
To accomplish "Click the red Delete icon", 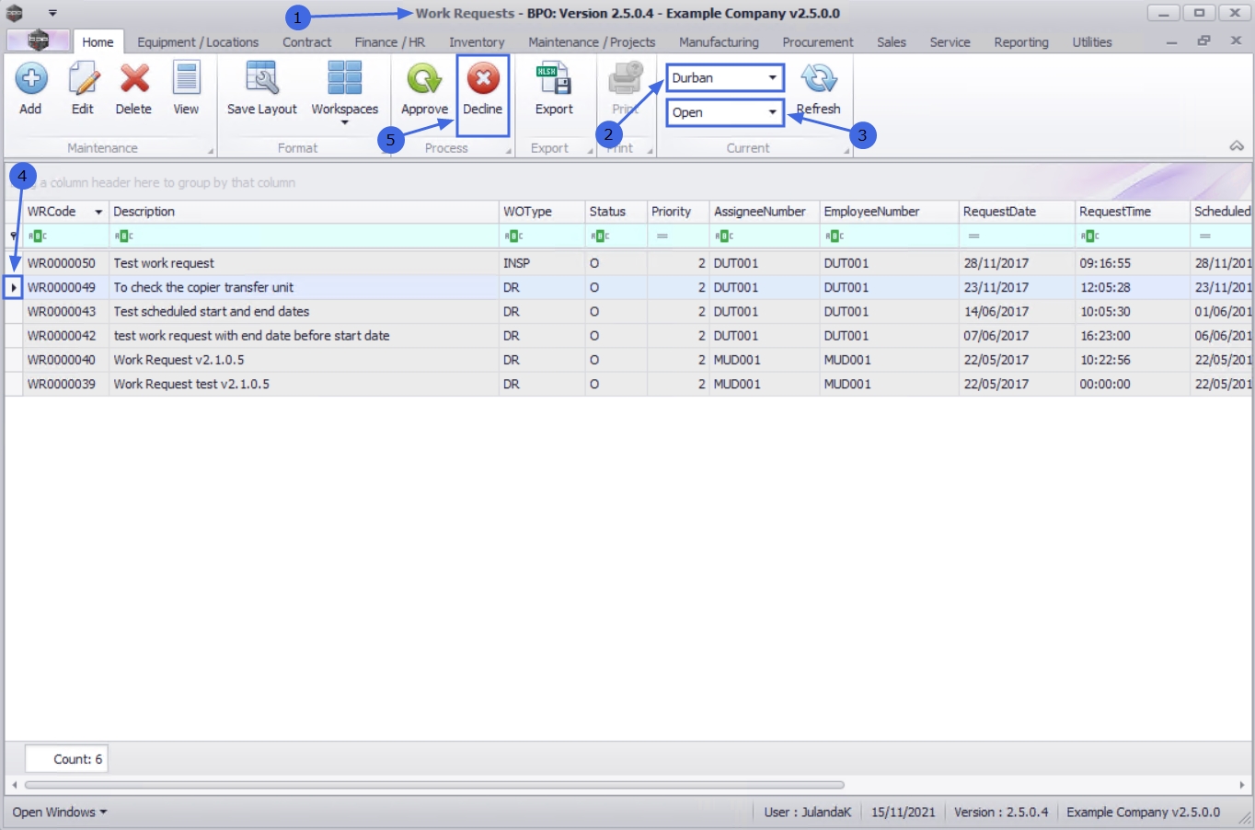I will point(134,78).
